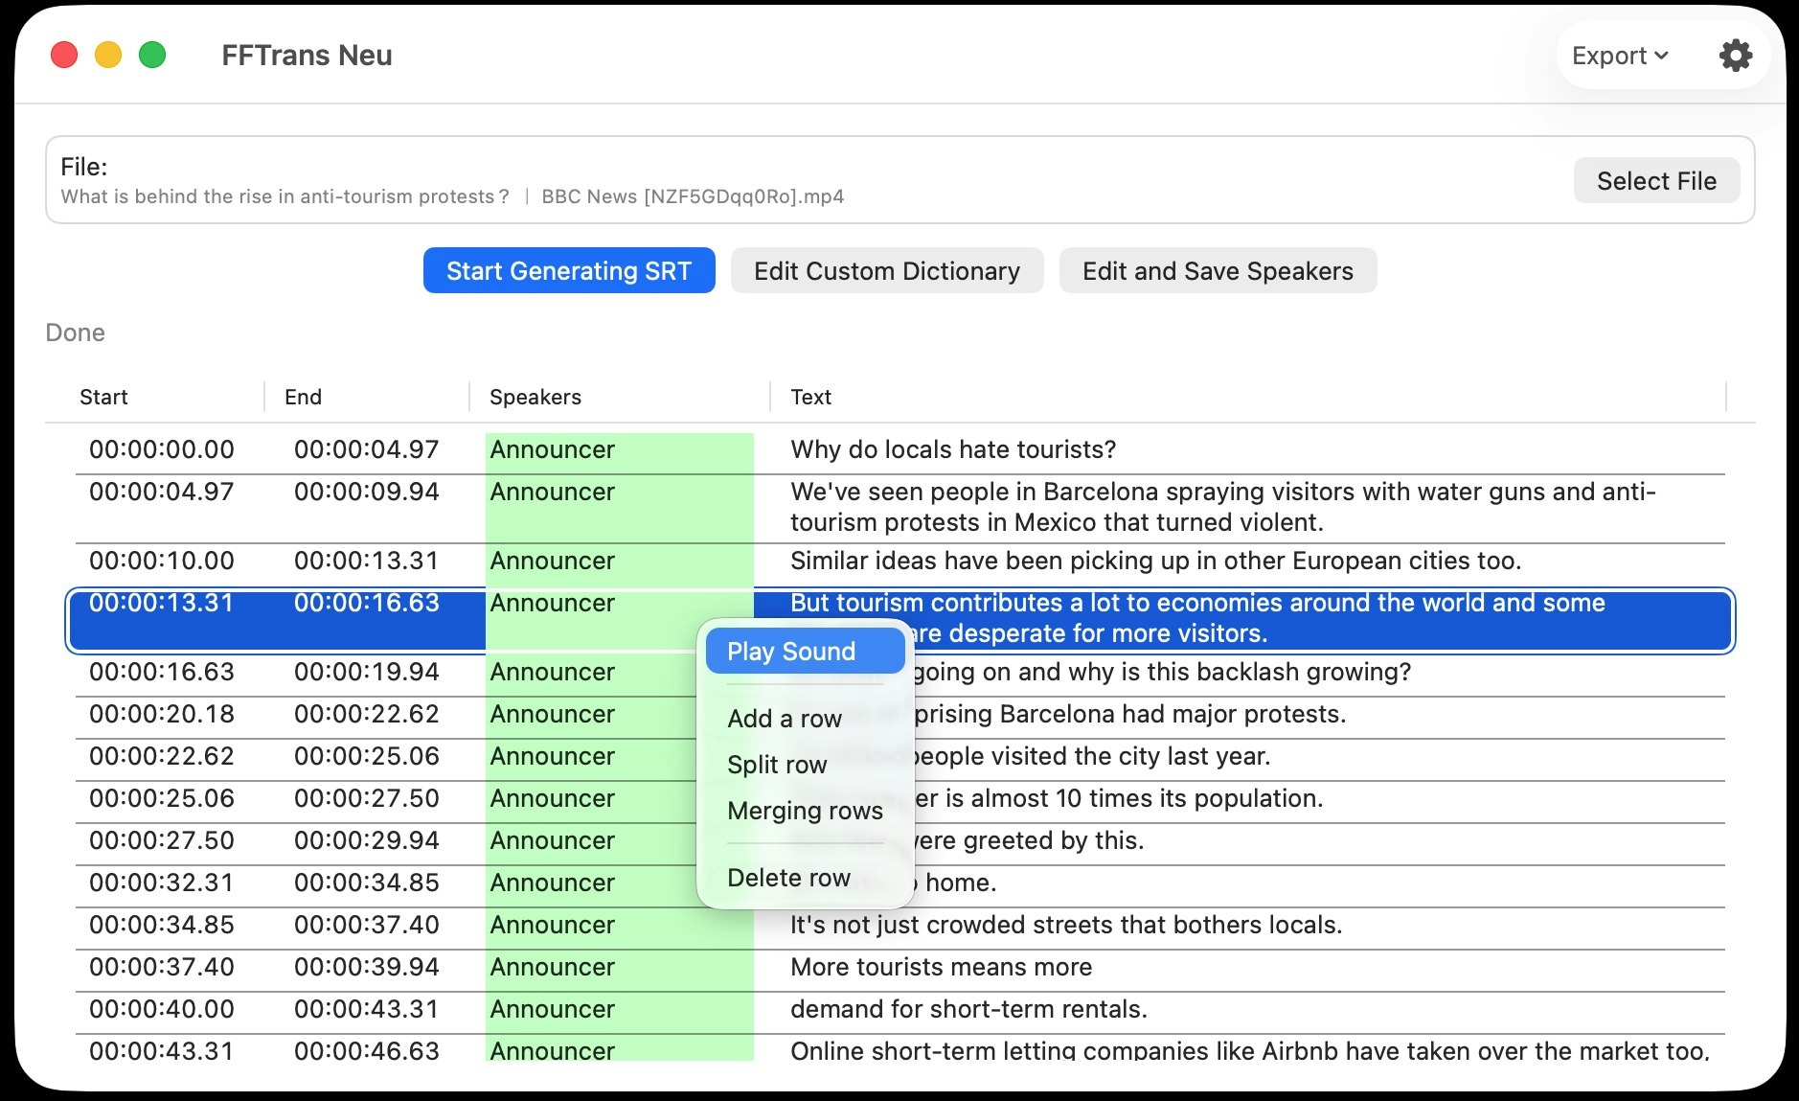The image size is (1799, 1101).
Task: Click end time 00:00:13.31 in third row
Action: pyautogui.click(x=367, y=561)
